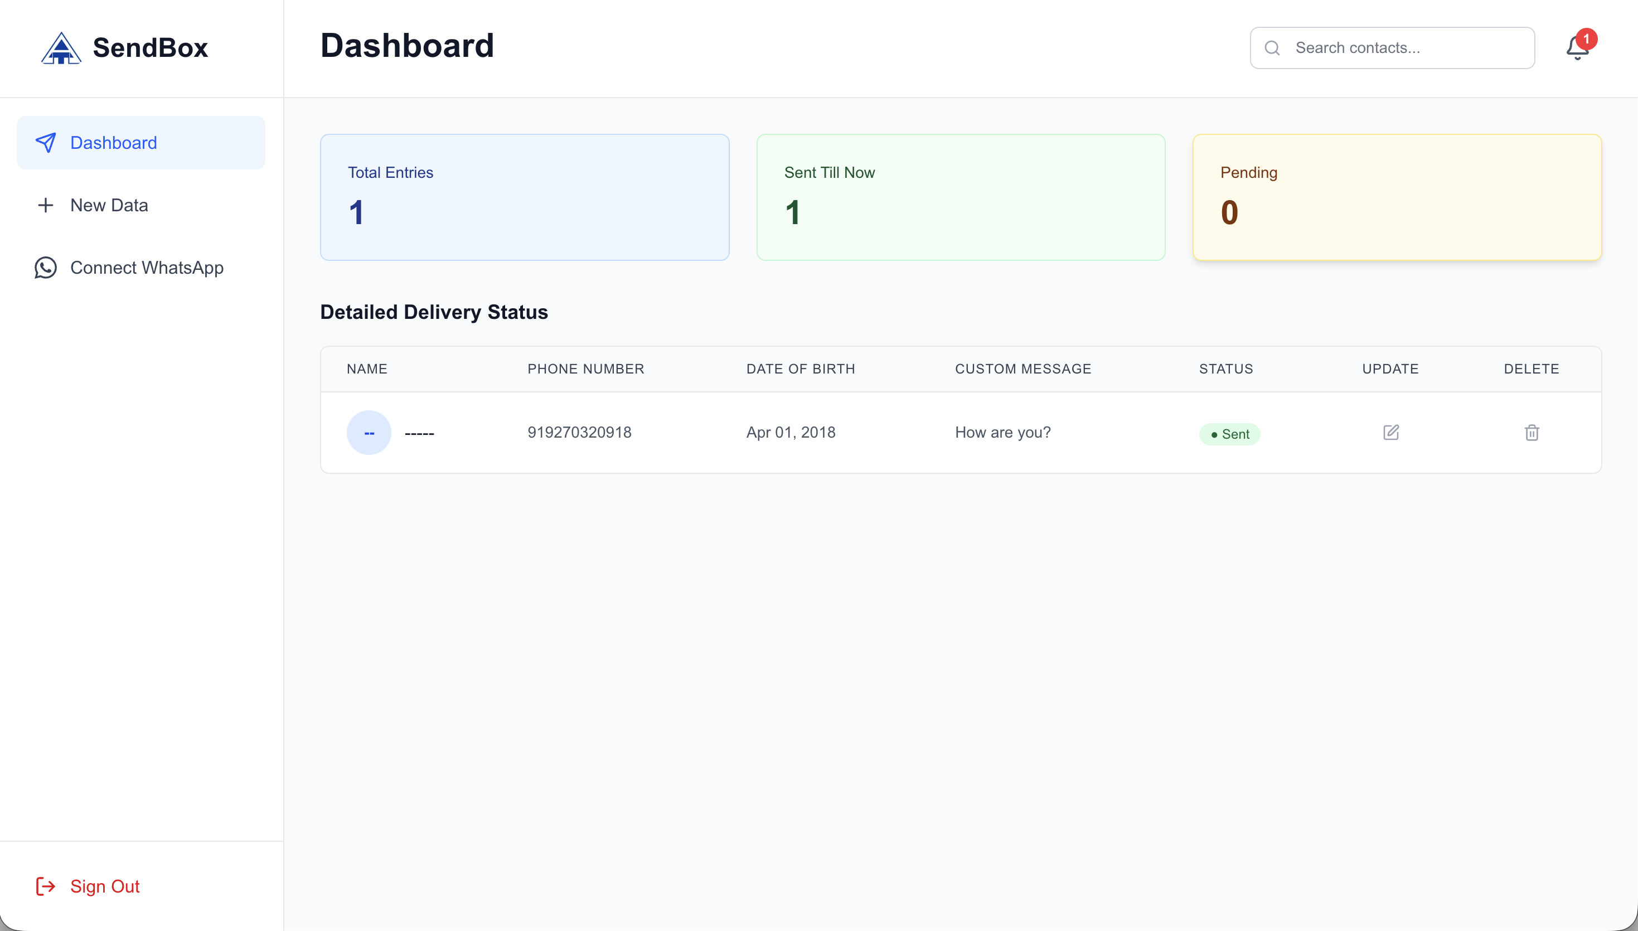Select the Sent Till Now card
The image size is (1638, 931).
coord(960,197)
